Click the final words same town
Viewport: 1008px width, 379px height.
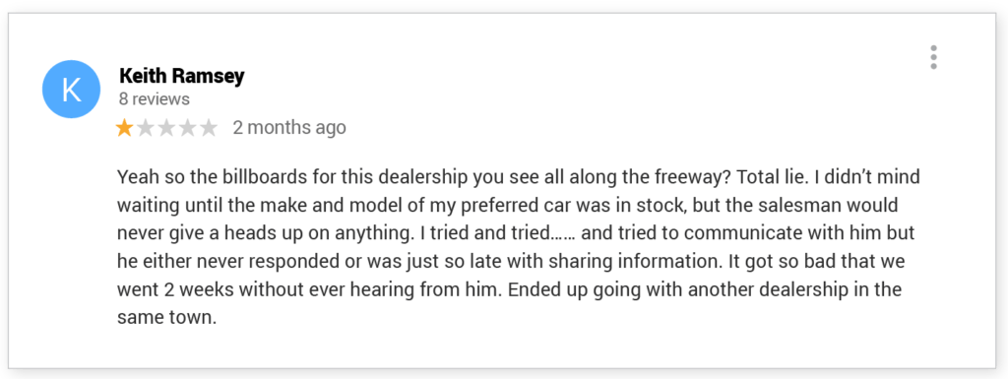pyautogui.click(x=166, y=318)
